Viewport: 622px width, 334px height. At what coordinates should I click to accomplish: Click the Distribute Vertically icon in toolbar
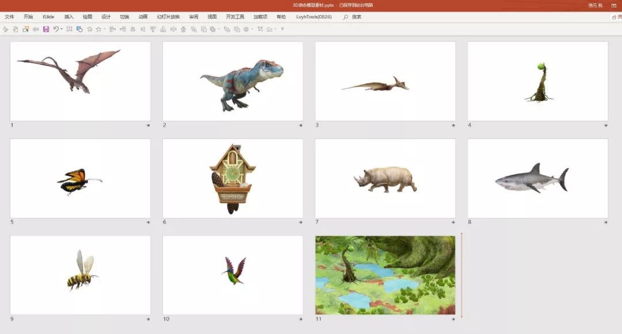click(x=183, y=29)
